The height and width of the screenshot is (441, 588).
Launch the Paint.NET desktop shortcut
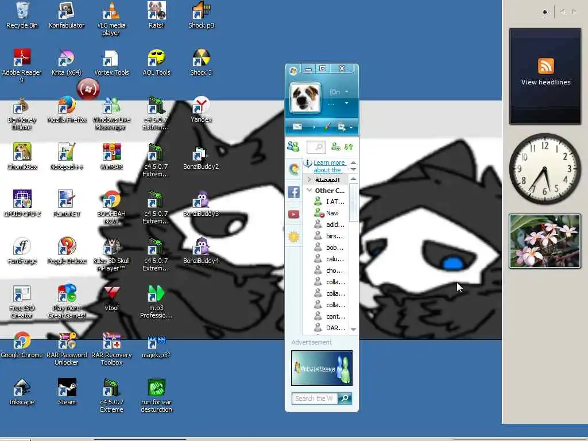pos(67,204)
